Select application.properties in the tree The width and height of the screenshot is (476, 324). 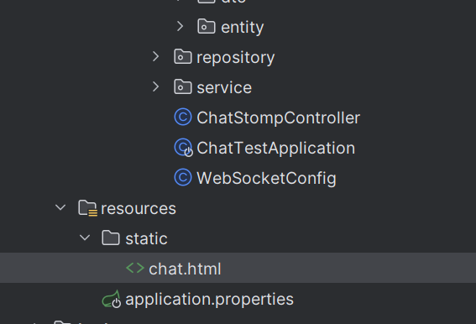tap(210, 300)
